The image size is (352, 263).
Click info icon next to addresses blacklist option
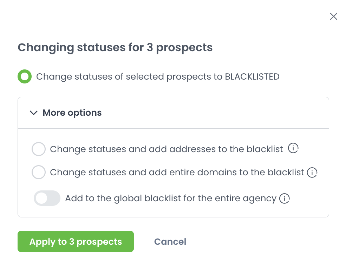[293, 149]
